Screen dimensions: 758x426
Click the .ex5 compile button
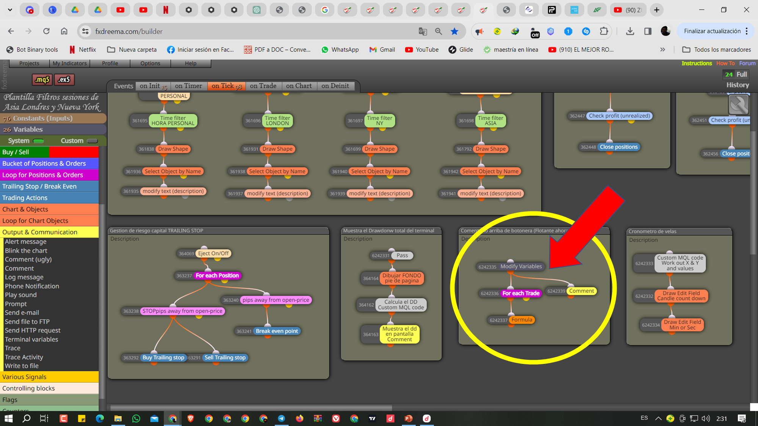click(64, 80)
